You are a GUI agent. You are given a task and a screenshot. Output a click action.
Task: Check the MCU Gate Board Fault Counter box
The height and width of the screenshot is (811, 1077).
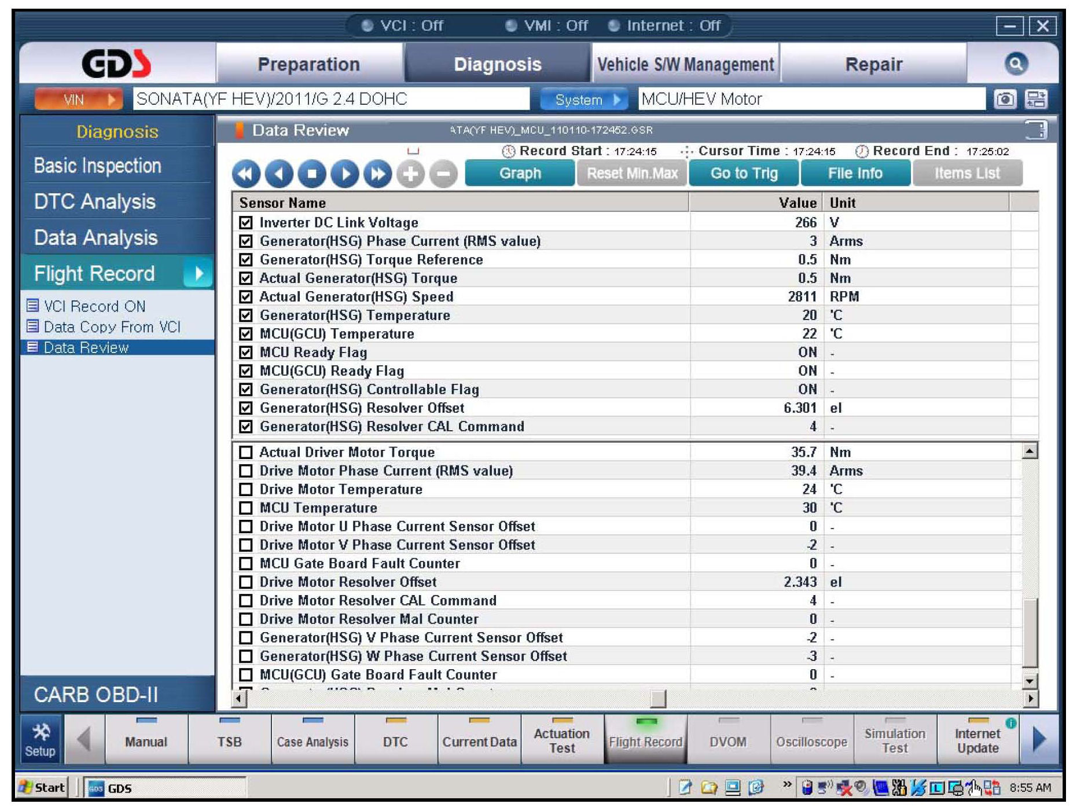pos(246,564)
